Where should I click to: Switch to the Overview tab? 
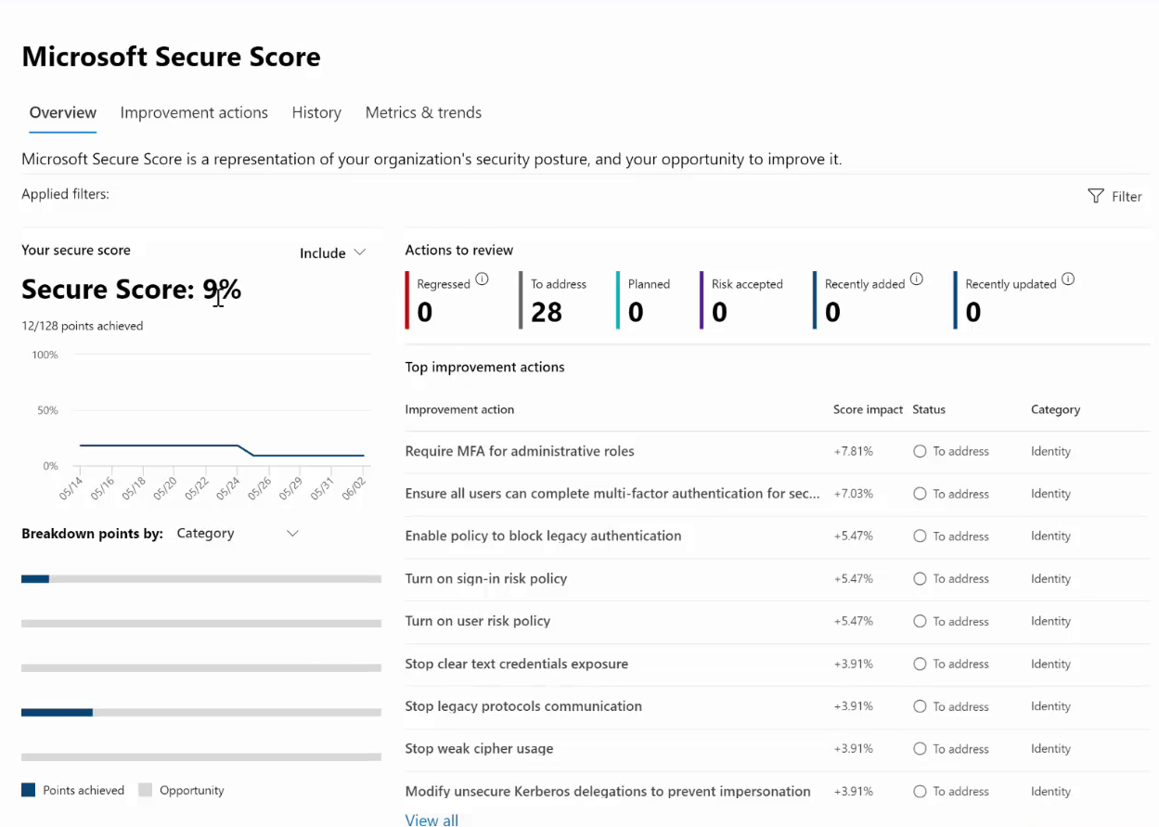(x=63, y=113)
